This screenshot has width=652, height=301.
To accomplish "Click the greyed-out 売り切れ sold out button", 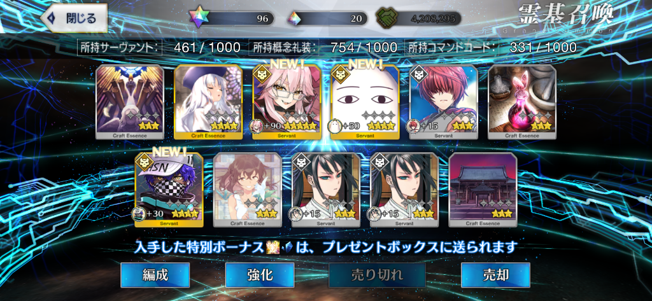I will pyautogui.click(x=377, y=275).
